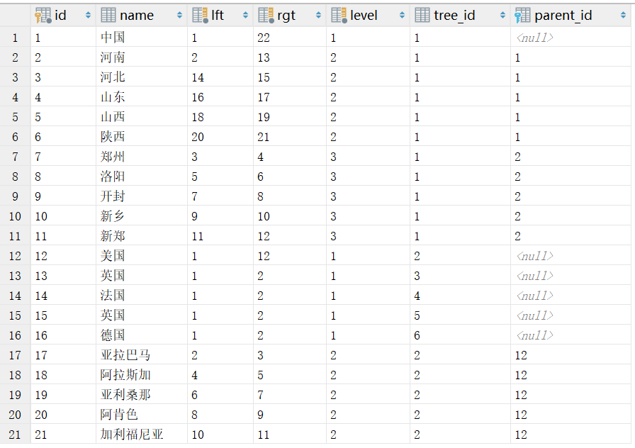Select the name cell 河北
This screenshot has height=448, width=635.
[x=141, y=77]
